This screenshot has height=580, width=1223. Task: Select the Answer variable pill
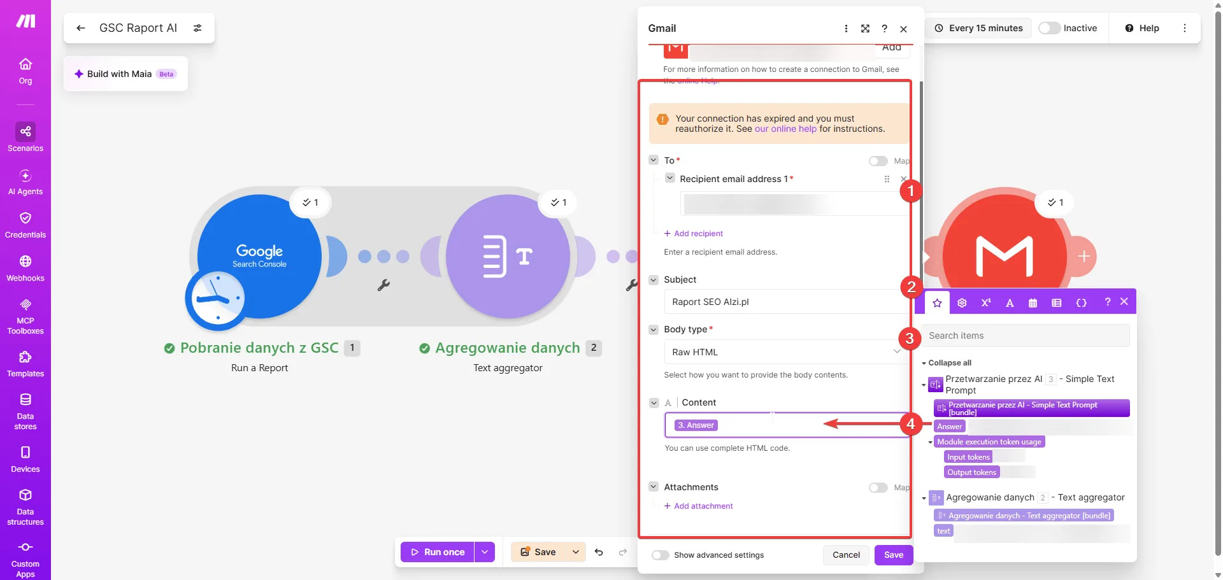950,427
